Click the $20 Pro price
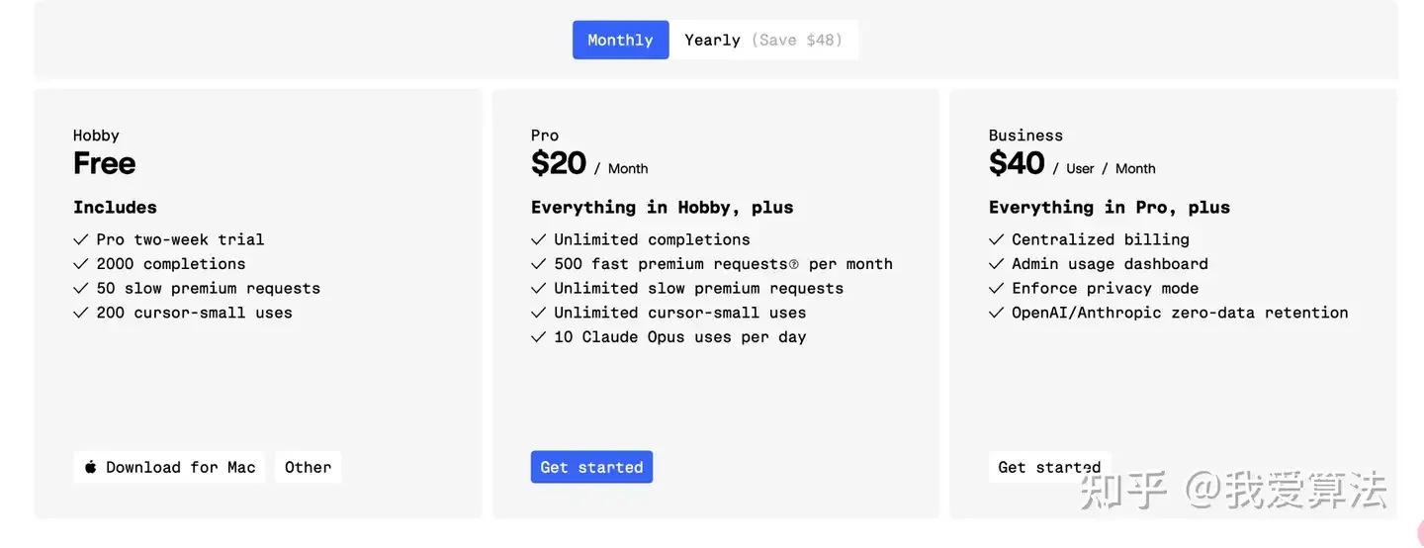Viewport: 1424px width, 548px height. tap(559, 163)
